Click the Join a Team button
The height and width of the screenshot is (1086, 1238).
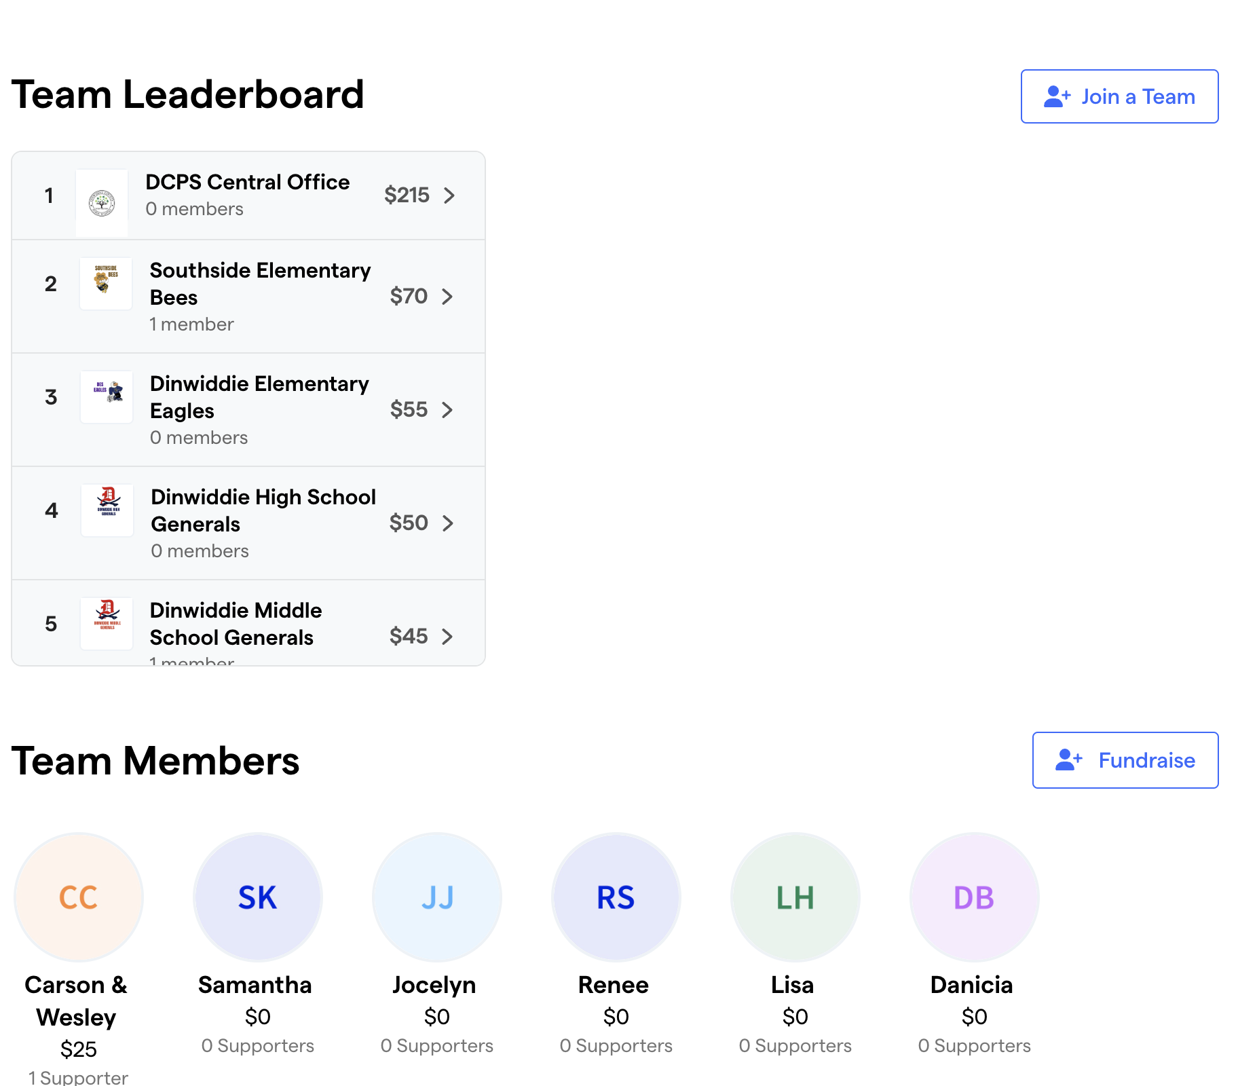click(x=1119, y=96)
